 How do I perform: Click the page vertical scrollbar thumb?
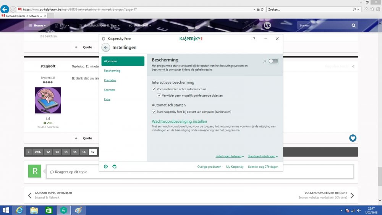tap(380, 176)
